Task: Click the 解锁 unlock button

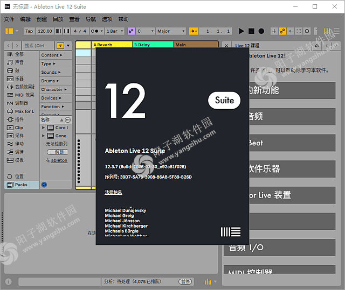Action: tap(58, 152)
